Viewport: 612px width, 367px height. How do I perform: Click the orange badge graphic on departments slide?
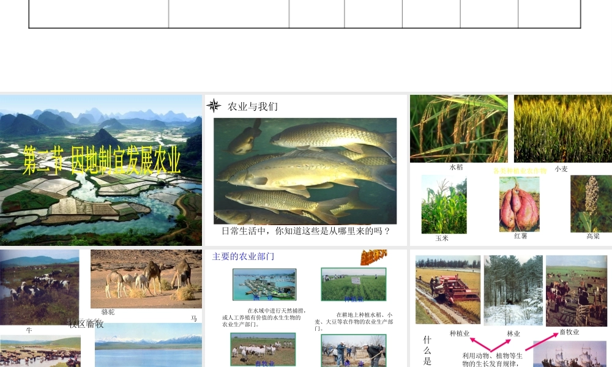pyautogui.click(x=373, y=257)
